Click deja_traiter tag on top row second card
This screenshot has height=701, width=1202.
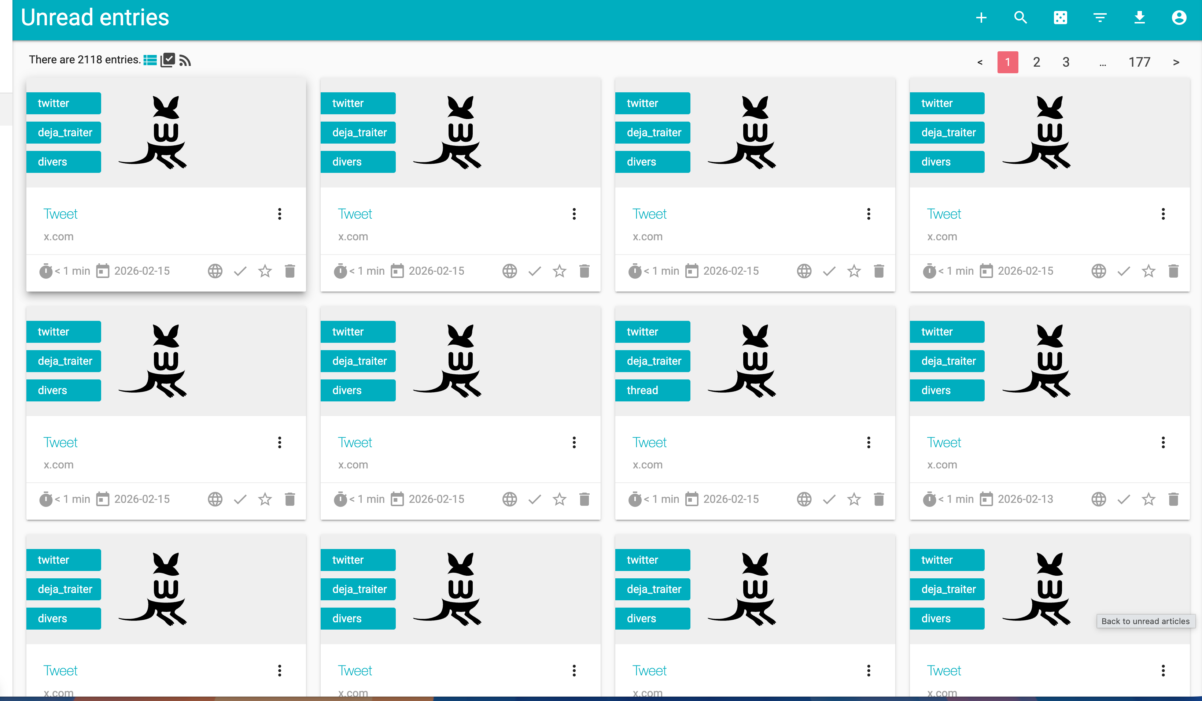[358, 133]
